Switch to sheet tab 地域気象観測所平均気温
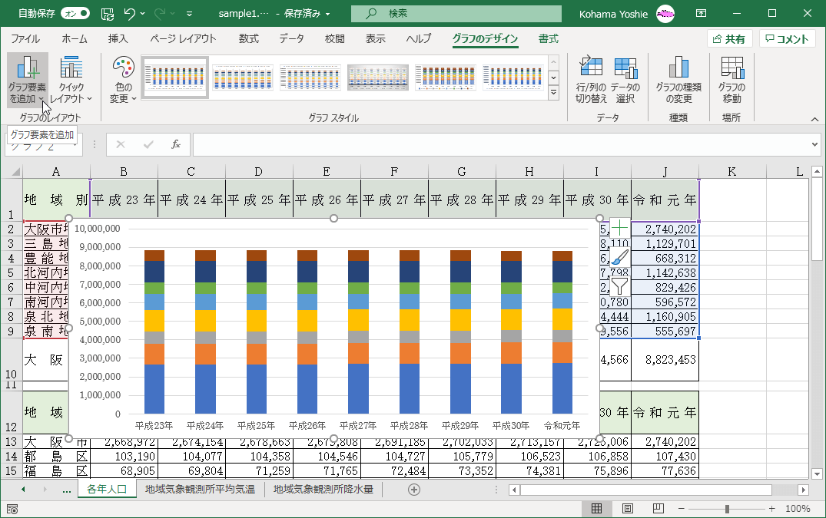Screen dimensions: 826x518 [x=200, y=489]
